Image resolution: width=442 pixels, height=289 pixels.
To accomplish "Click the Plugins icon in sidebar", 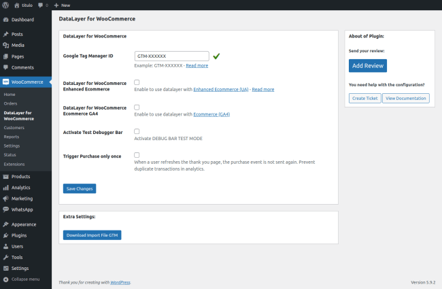I will click(5, 235).
